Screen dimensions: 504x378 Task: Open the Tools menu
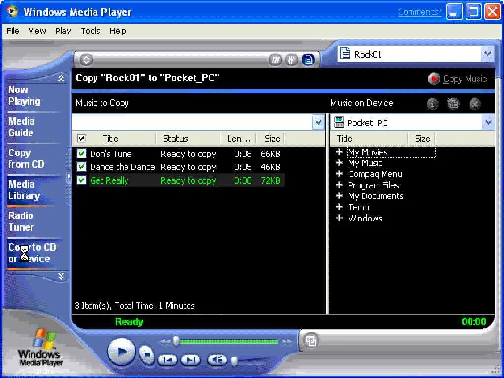pos(91,31)
